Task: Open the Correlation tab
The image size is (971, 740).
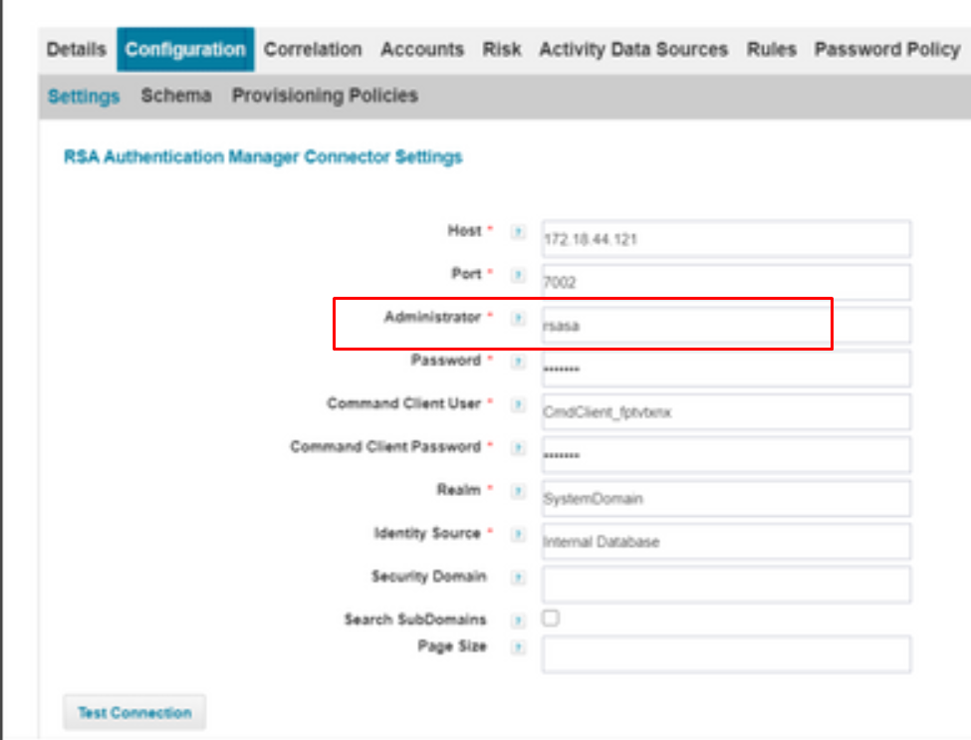Action: pyautogui.click(x=313, y=50)
